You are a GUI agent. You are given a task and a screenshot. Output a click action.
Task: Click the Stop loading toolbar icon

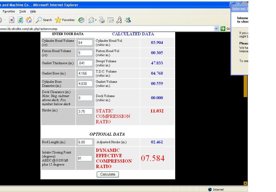12,20
